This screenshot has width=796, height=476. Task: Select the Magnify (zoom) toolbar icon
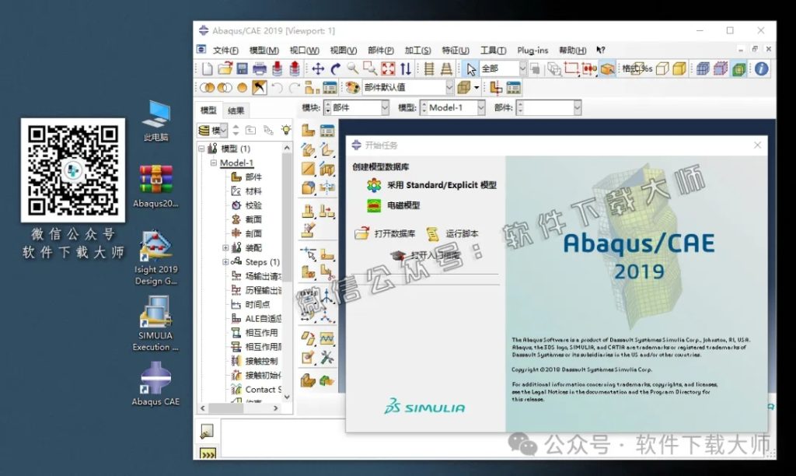coord(353,68)
